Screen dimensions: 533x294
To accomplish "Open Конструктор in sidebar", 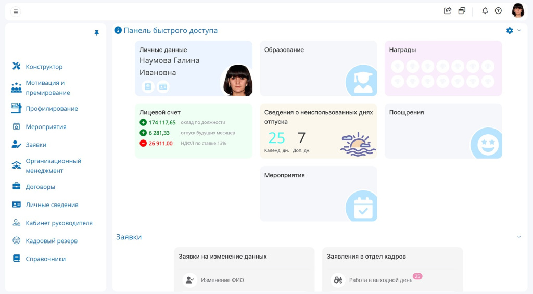I will pyautogui.click(x=44, y=67).
